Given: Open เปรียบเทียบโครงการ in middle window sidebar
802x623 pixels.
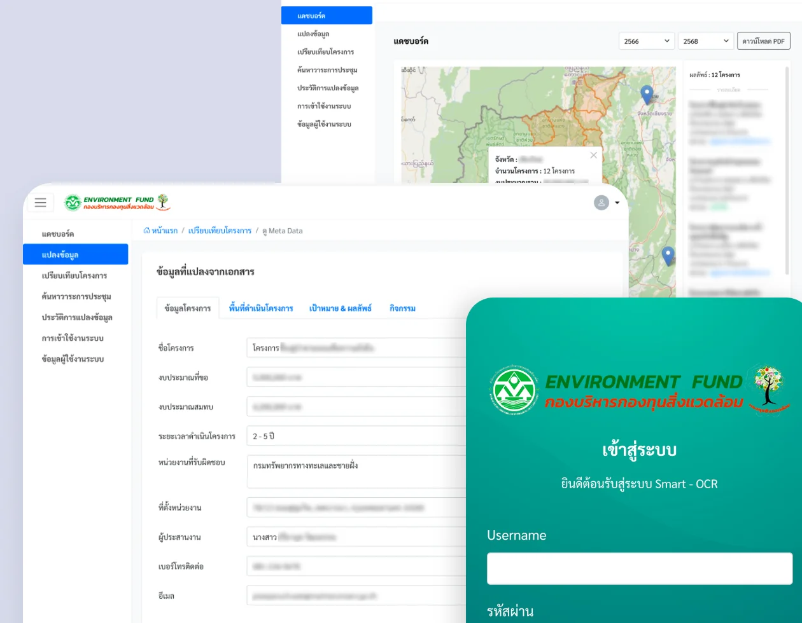Looking at the screenshot, I should tap(75, 275).
